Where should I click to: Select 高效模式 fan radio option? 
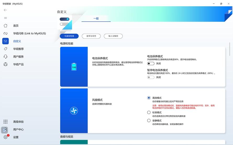pyautogui.click(x=149, y=98)
